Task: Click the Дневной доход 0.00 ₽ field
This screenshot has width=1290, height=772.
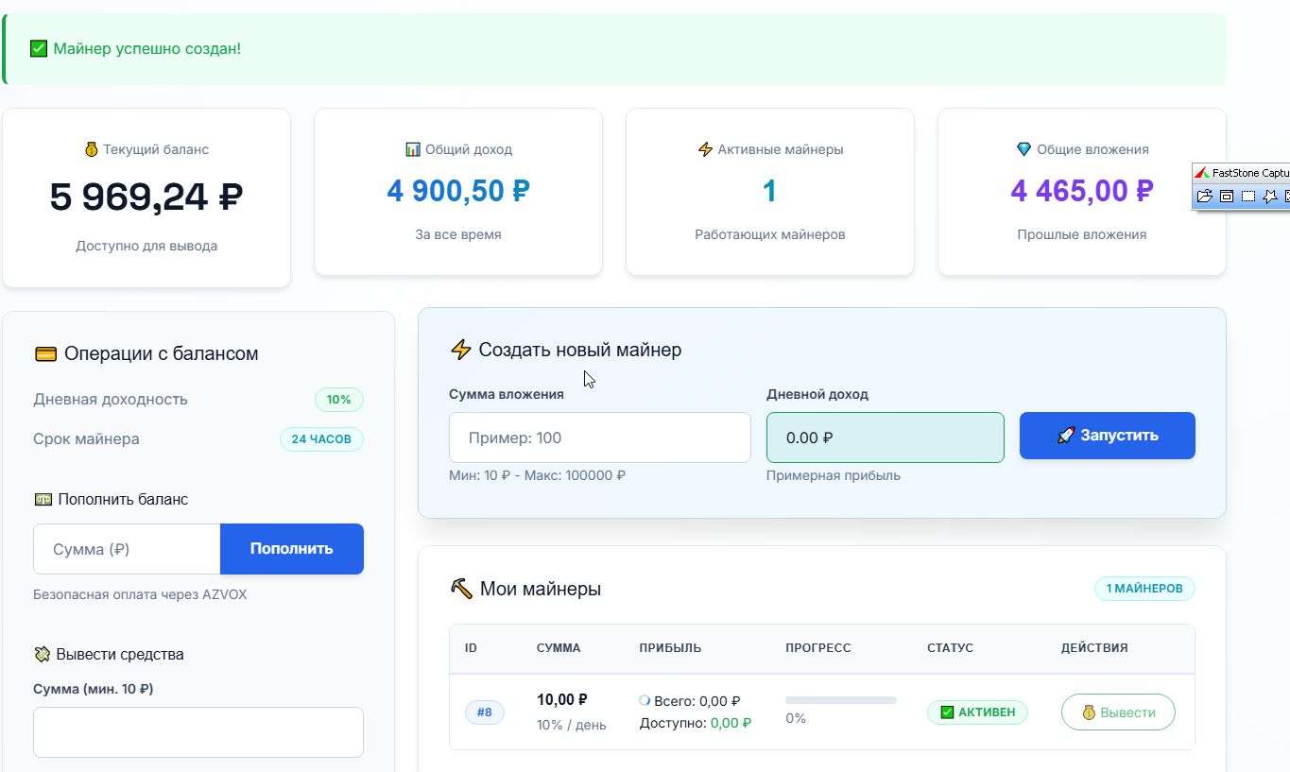Action: tap(886, 437)
